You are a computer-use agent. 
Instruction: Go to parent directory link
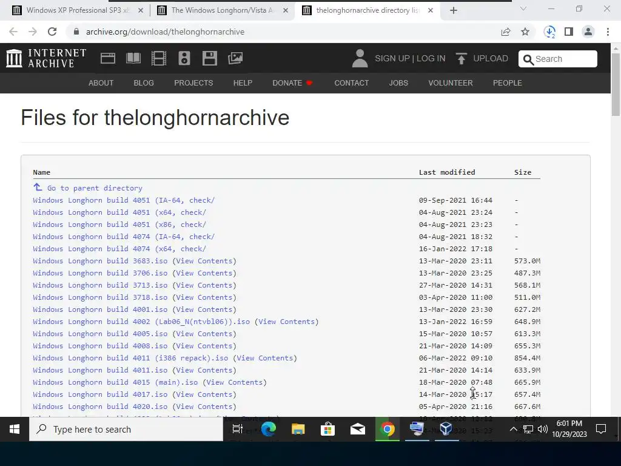(95, 188)
